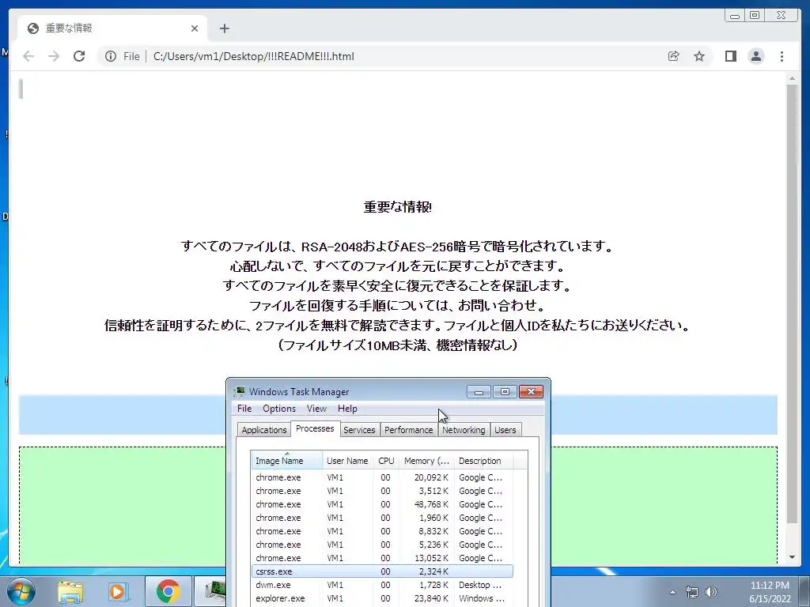The image size is (810, 607).
Task: Sort by User Name column
Action: pyautogui.click(x=348, y=461)
